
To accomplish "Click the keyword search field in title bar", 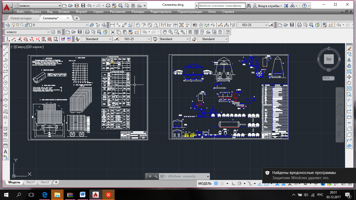I will [222, 5].
